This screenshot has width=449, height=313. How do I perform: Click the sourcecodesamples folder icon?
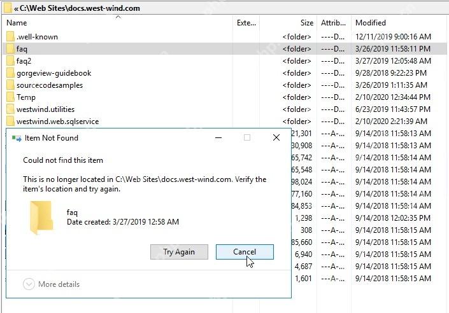pyautogui.click(x=10, y=85)
